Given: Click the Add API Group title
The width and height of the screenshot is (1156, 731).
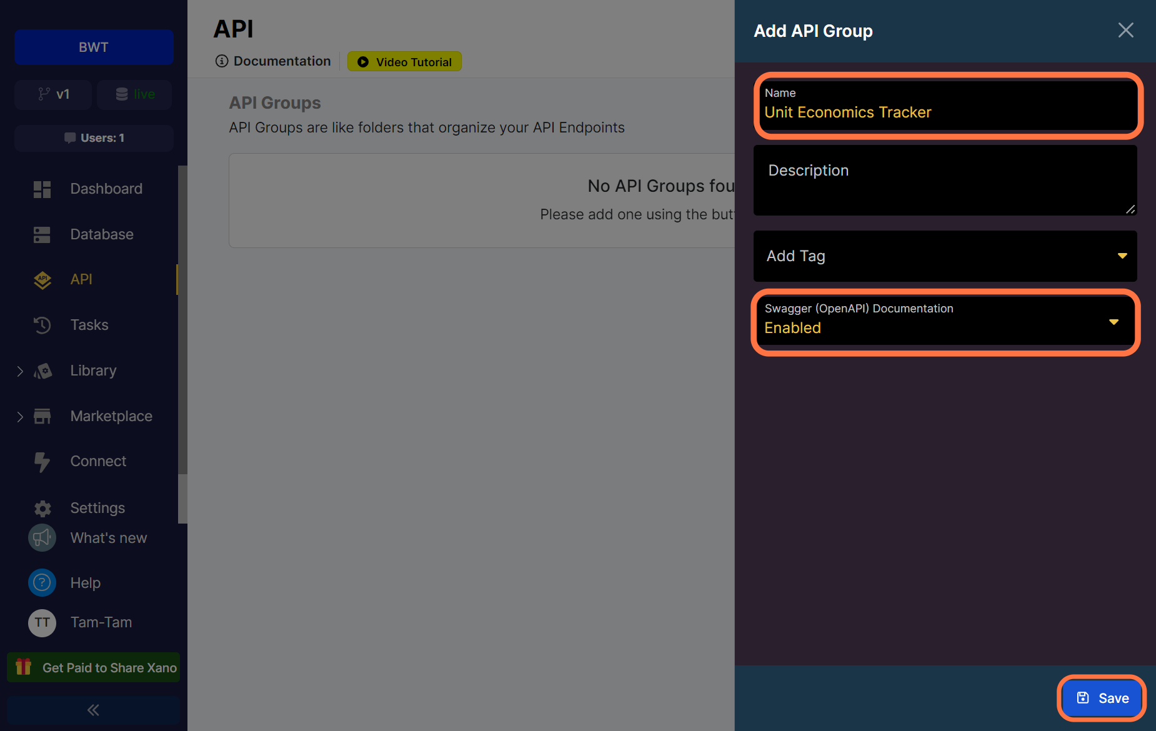Looking at the screenshot, I should point(813,31).
